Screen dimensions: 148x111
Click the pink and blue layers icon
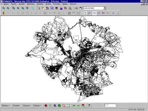point(61,8)
